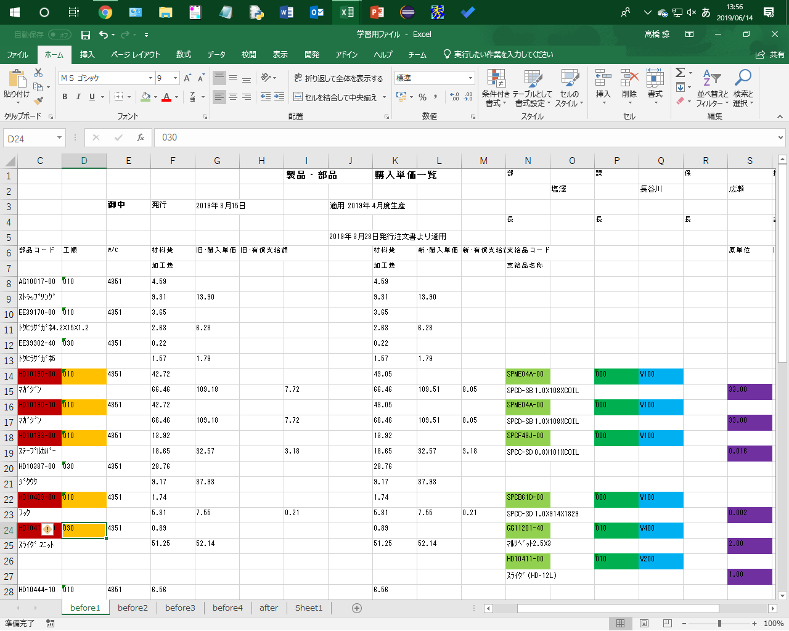Screen dimensions: 789x631
Task: Add a new sheet with plus button
Action: (x=356, y=608)
